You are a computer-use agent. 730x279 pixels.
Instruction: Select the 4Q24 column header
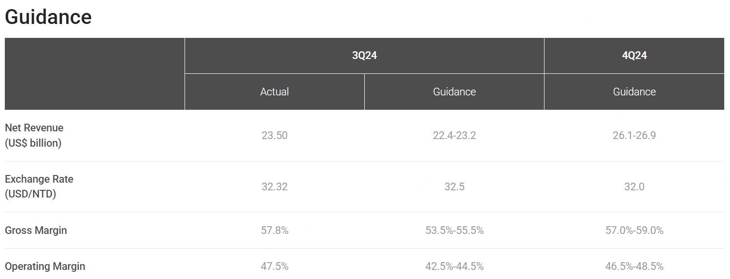click(x=634, y=56)
